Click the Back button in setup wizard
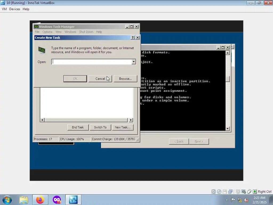Viewport: 273px width, 205px height. 179,141
